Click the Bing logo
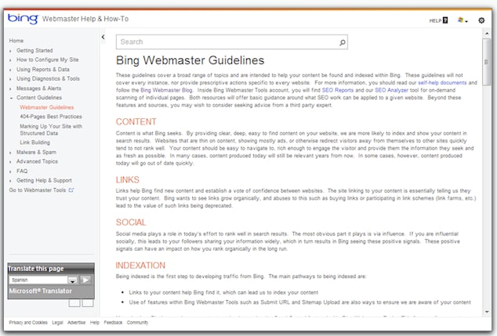The height and width of the screenshot is (336, 497). (x=23, y=19)
